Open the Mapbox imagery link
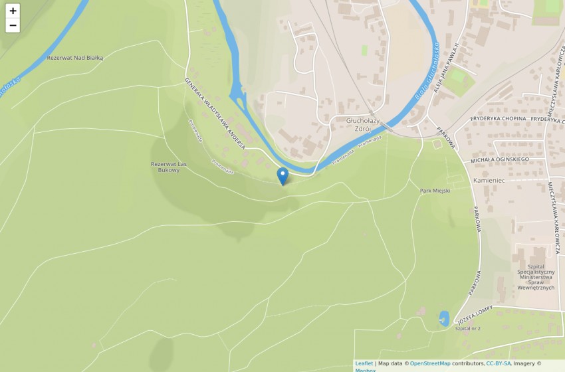Screen dimensions: 565x372 (366, 370)
